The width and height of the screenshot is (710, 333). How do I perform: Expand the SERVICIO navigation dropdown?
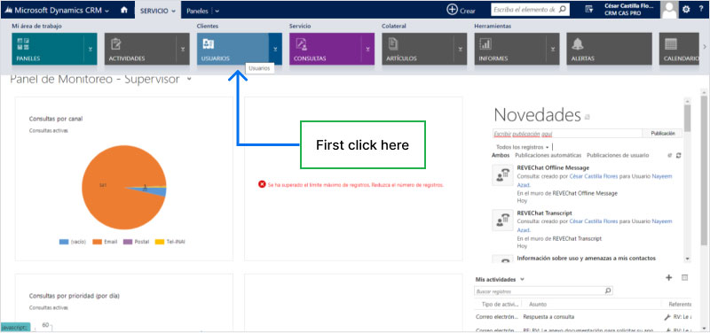pos(158,11)
